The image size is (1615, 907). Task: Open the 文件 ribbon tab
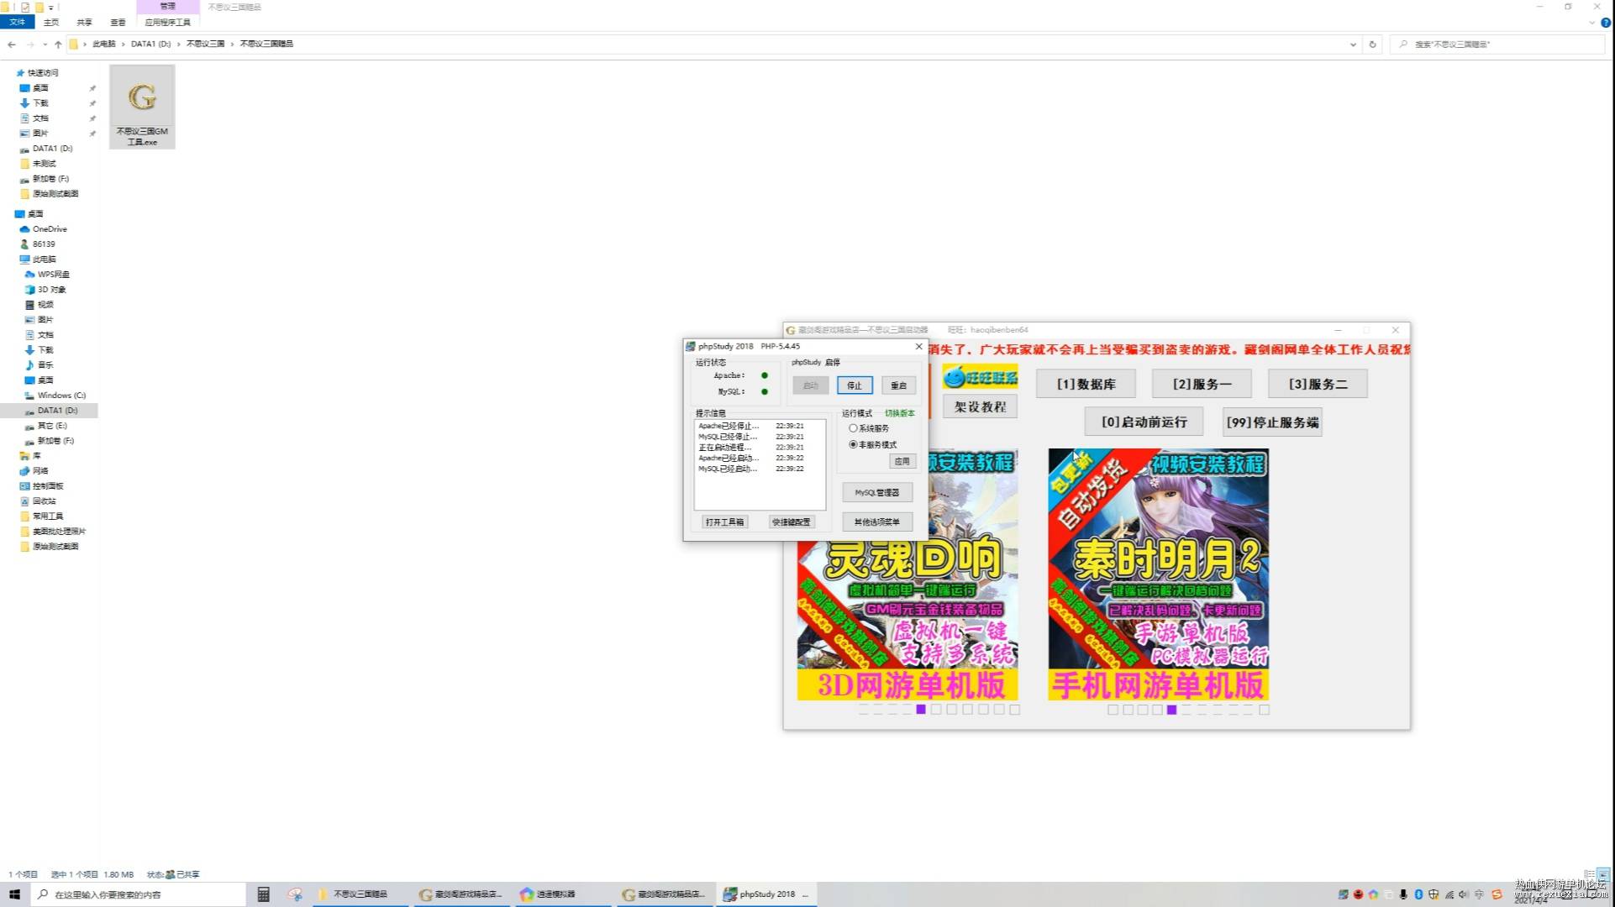(17, 23)
